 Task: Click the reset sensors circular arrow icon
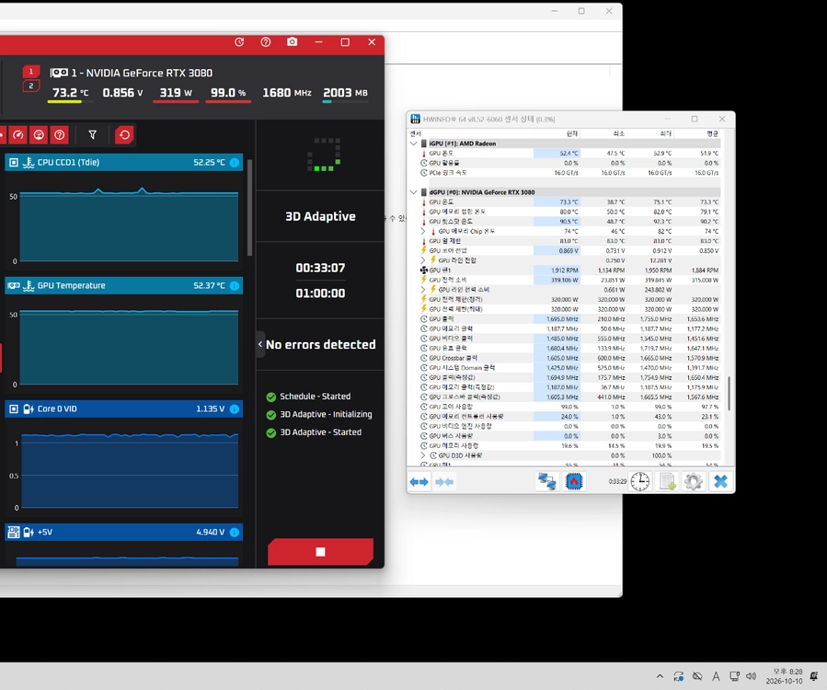coord(124,135)
